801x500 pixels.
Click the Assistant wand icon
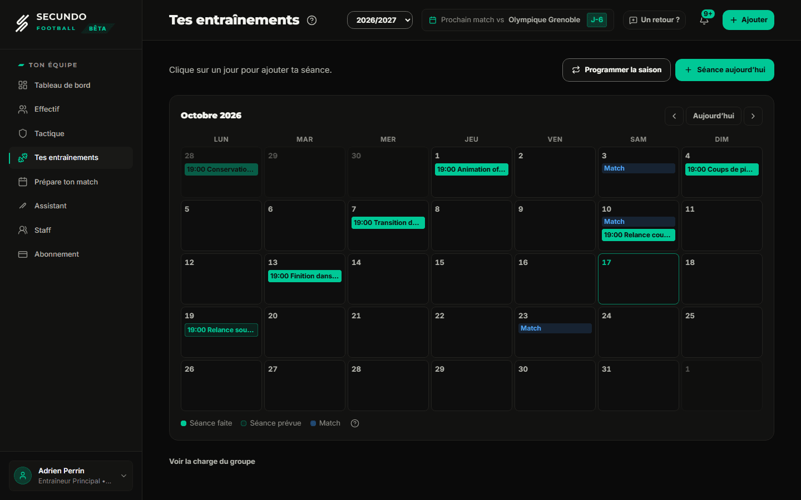point(23,206)
